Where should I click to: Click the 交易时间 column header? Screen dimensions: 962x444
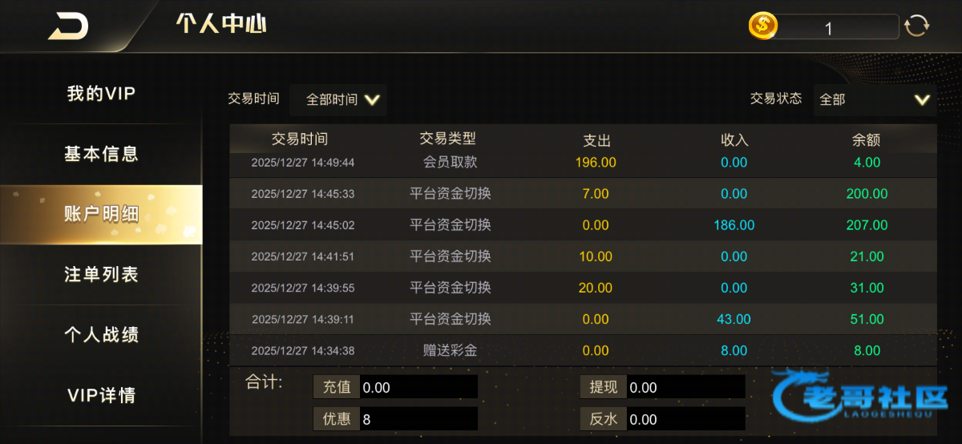pyautogui.click(x=299, y=139)
